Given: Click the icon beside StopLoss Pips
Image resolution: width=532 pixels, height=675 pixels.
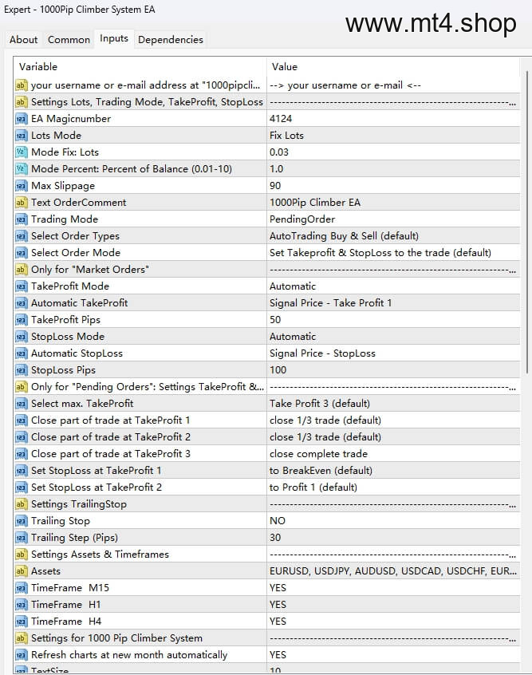Looking at the screenshot, I should 21,371.
